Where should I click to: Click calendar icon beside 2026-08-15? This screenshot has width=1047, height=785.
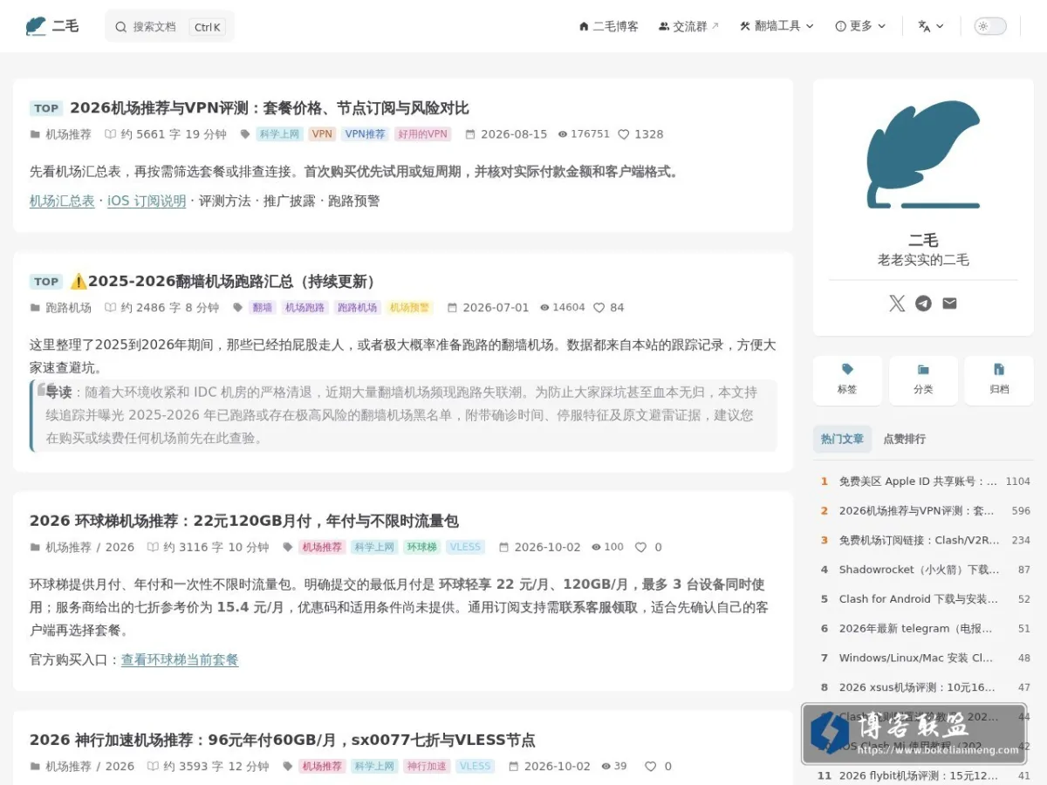[x=470, y=134]
